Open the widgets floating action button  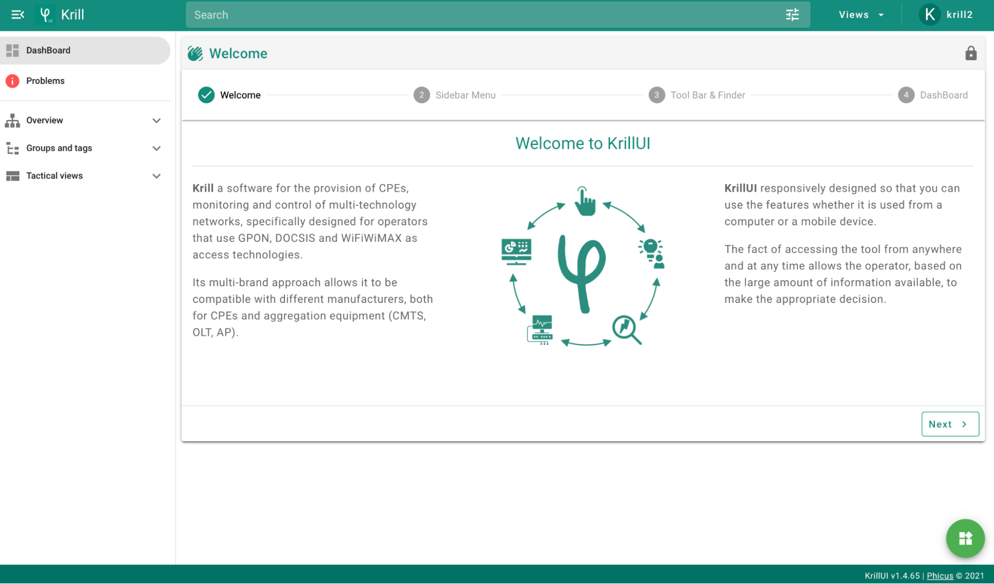(x=965, y=538)
